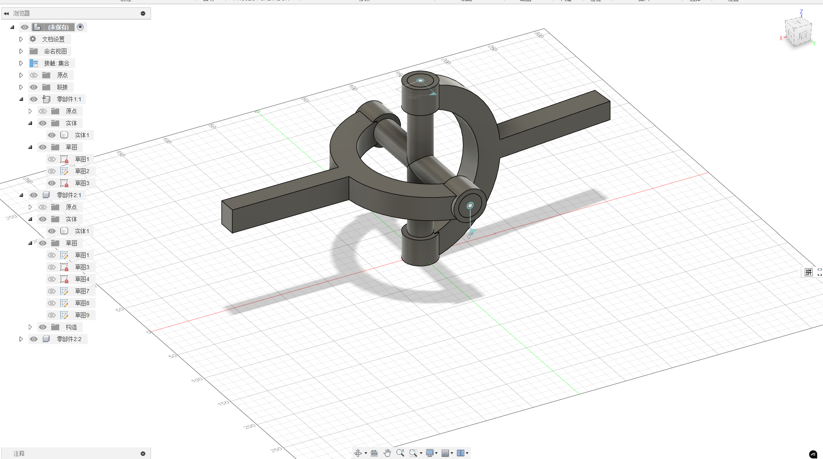
Task: Activate the Look At tool
Action: [x=374, y=453]
